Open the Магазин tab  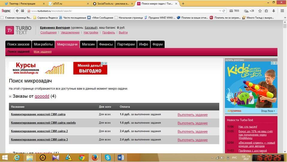88,44
